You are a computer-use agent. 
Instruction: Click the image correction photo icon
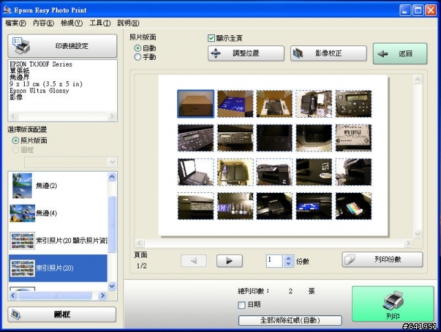(x=298, y=53)
